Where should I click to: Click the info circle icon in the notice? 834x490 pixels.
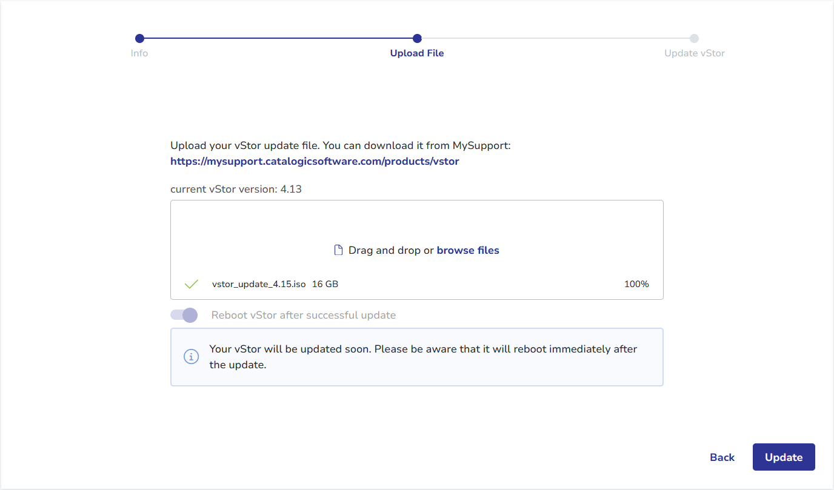191,357
